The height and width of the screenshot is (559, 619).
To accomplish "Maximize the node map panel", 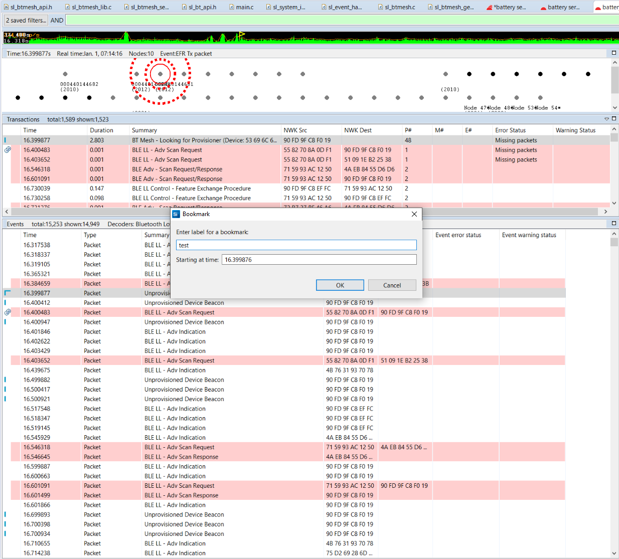I will pyautogui.click(x=613, y=53).
